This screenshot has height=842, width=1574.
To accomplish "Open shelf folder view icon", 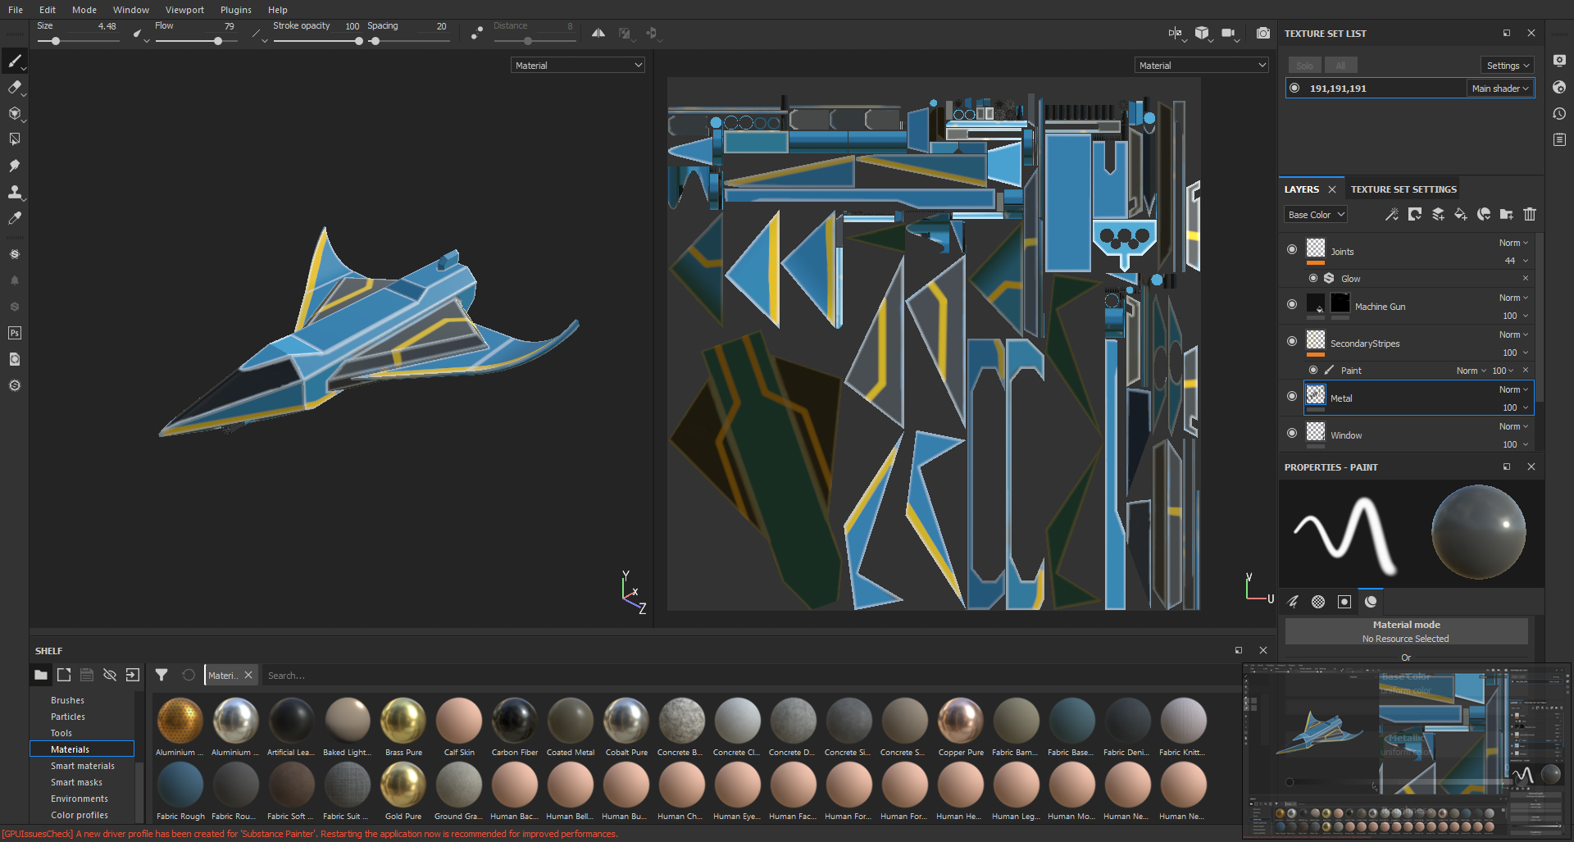I will [x=41, y=675].
